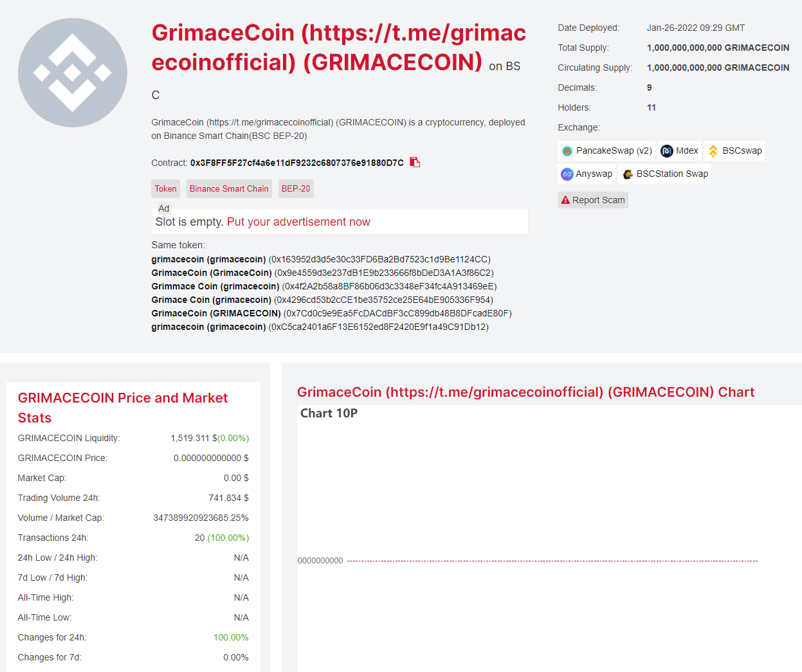
Task: Click 'Put your advertisement now' link
Action: (298, 222)
